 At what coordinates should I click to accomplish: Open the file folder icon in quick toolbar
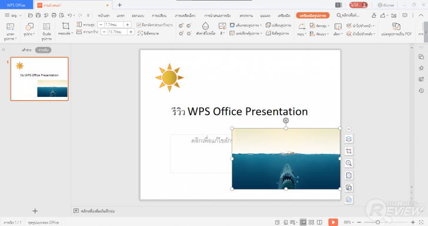pyautogui.click(x=31, y=15)
